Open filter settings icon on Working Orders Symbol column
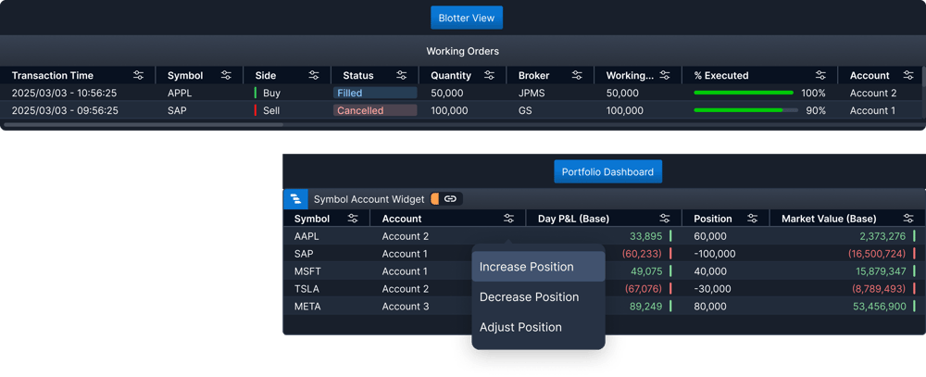This screenshot has height=377, width=926. click(226, 75)
